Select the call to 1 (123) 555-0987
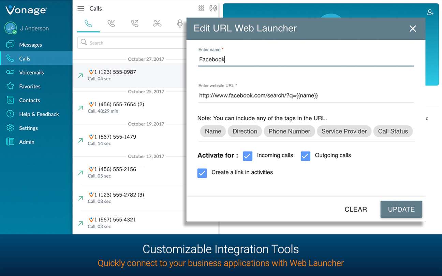The width and height of the screenshot is (442, 276). (130, 75)
